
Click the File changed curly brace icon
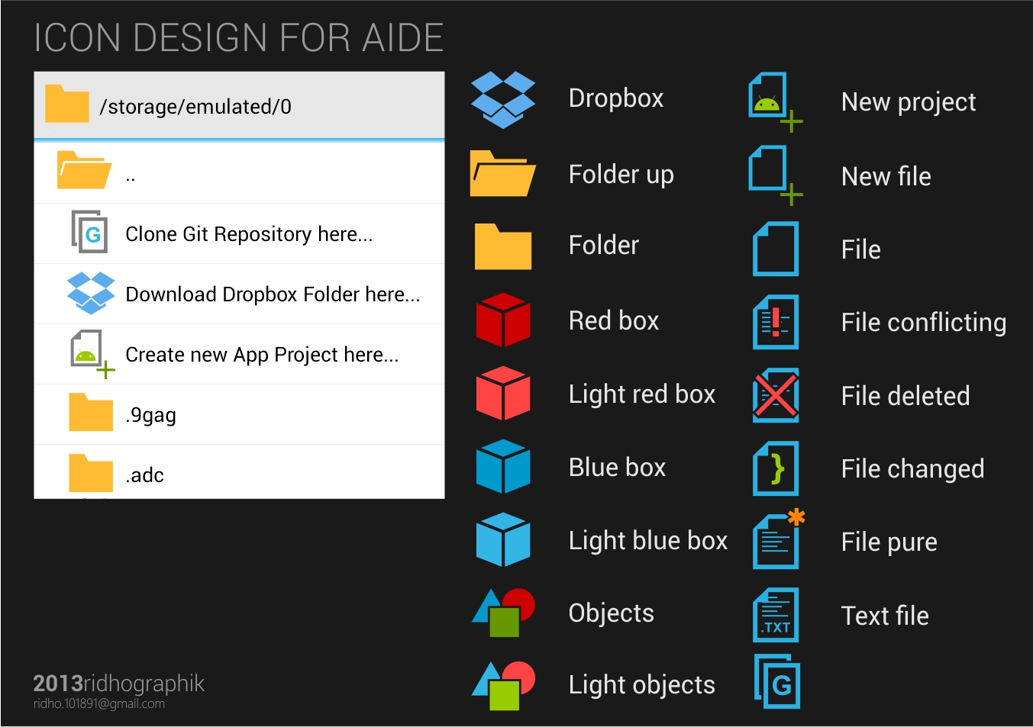tap(776, 468)
